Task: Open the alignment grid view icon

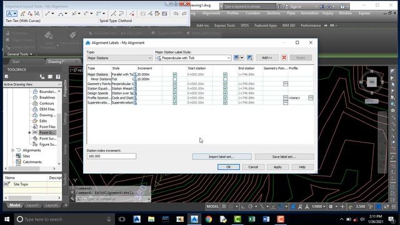Action: click(164, 14)
